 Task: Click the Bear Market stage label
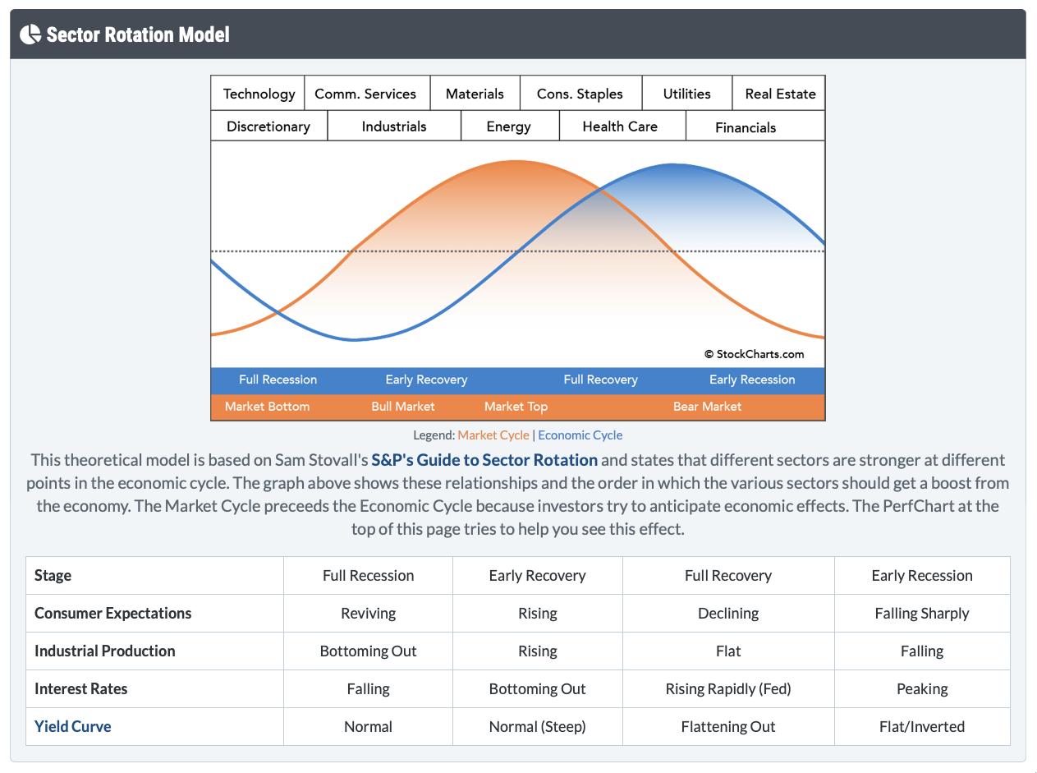[x=707, y=407]
